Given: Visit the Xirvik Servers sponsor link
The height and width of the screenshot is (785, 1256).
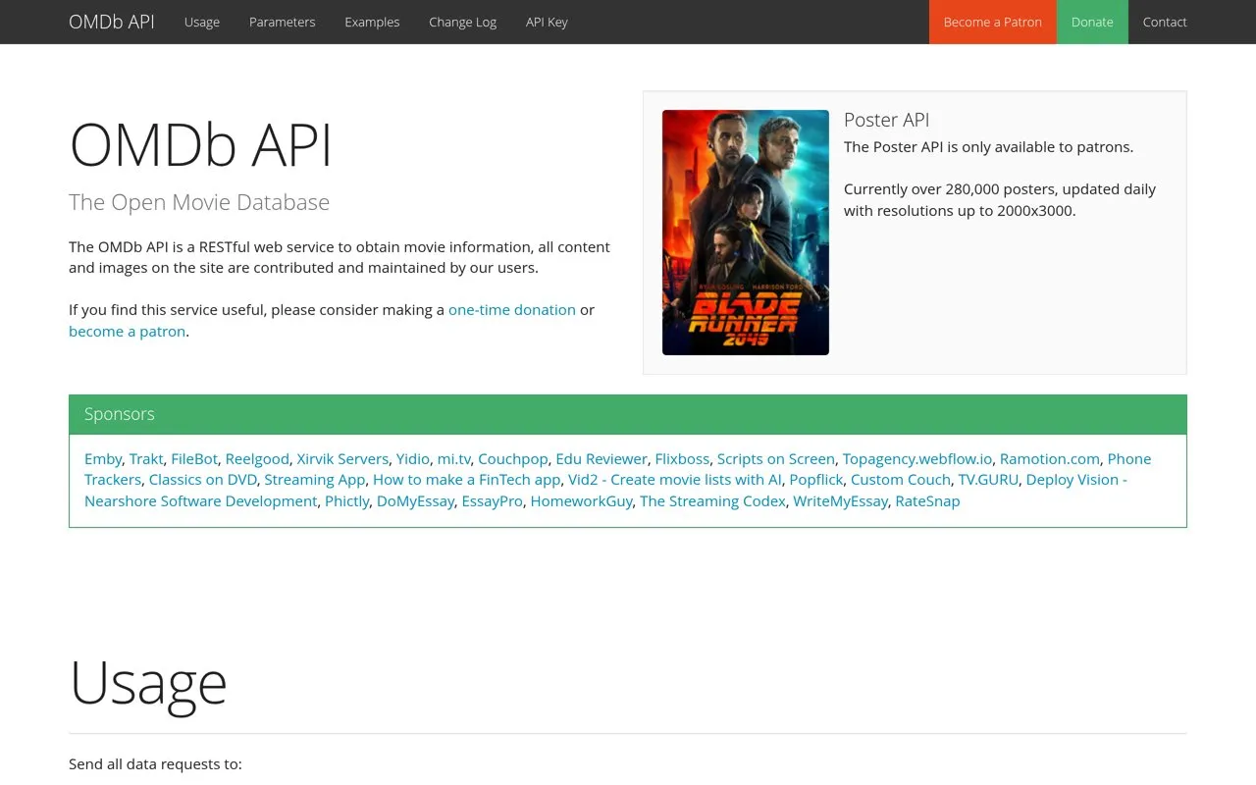Looking at the screenshot, I should [342, 459].
